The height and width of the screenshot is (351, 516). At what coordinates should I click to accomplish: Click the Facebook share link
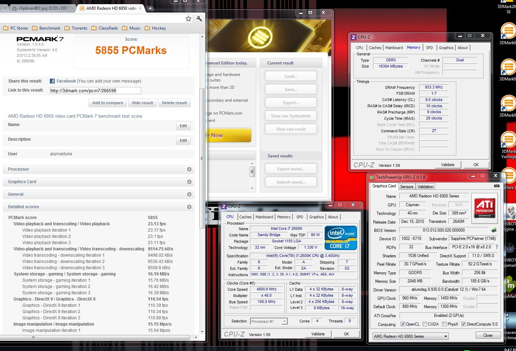click(66, 81)
